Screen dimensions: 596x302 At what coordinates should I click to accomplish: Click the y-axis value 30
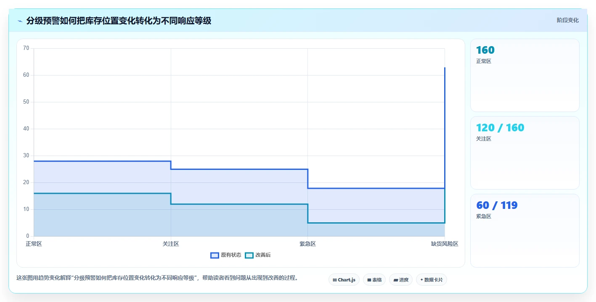click(26, 156)
